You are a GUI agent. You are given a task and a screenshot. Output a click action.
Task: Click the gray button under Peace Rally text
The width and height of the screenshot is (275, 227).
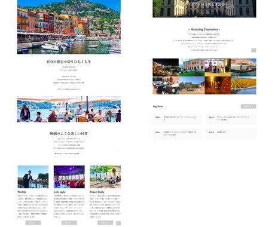pyautogui.click(x=105, y=223)
